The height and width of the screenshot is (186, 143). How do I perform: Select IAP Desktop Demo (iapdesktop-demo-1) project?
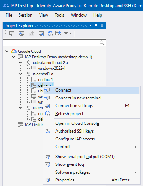59,57
